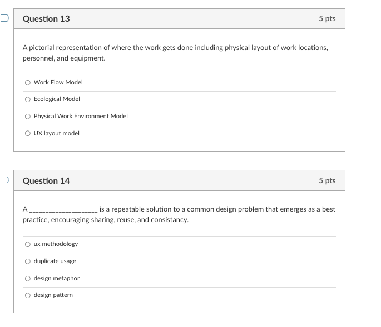The width and height of the screenshot is (381, 327).
Task: Click the UX layout model answer text
Action: coord(56,133)
